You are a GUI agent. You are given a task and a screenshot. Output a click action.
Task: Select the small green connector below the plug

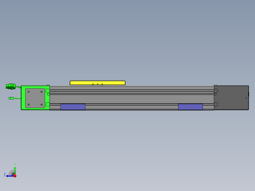point(11,98)
